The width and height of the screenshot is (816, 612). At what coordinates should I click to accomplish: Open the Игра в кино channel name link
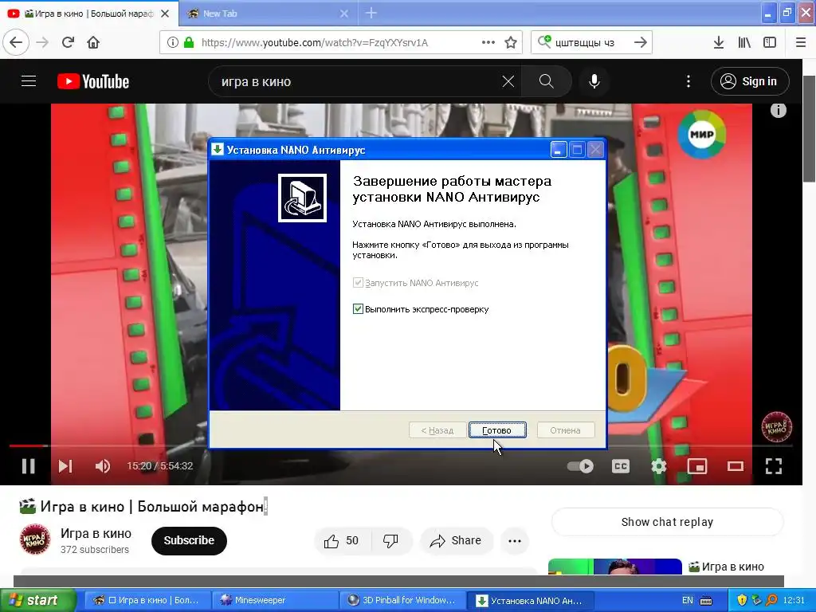(x=96, y=533)
